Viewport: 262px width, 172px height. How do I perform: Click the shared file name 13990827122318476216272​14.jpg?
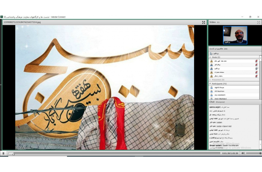point(22,22)
